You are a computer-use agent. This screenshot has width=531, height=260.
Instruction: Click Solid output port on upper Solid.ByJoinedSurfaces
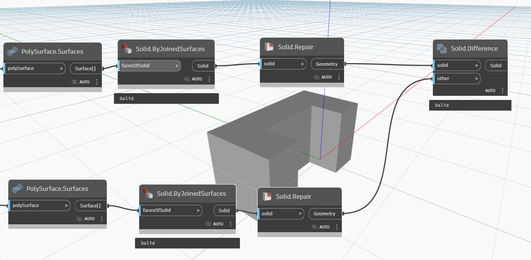coord(203,66)
